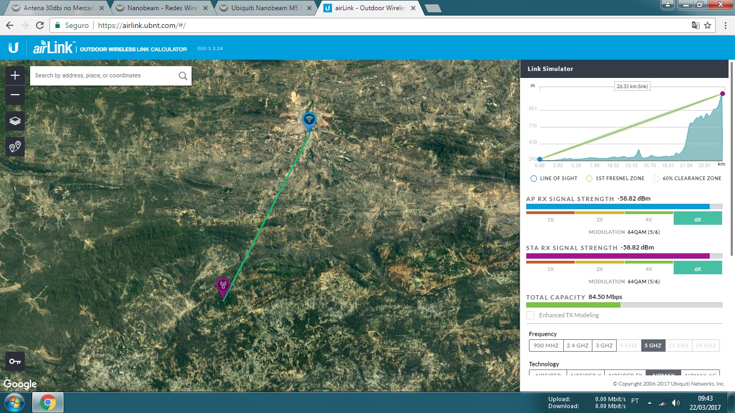Select the 24 GHZ frequency option
This screenshot has width=735, height=413.
click(706, 345)
